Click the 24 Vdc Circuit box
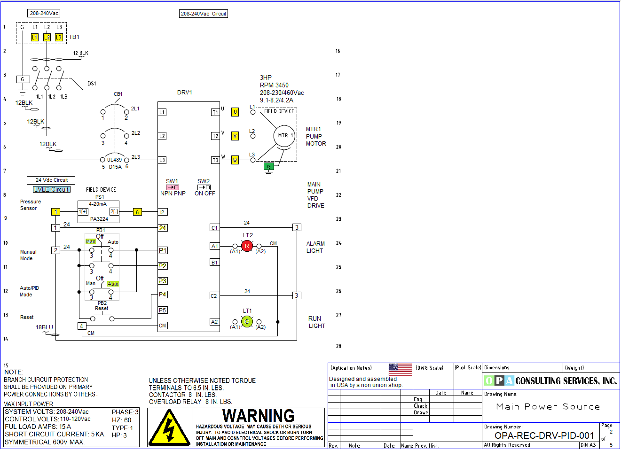 click(x=51, y=180)
